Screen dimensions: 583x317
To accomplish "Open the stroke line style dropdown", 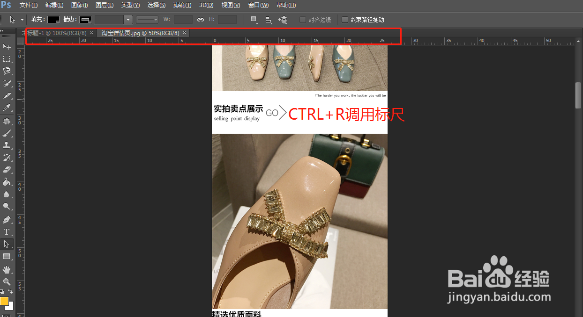I will [x=147, y=20].
